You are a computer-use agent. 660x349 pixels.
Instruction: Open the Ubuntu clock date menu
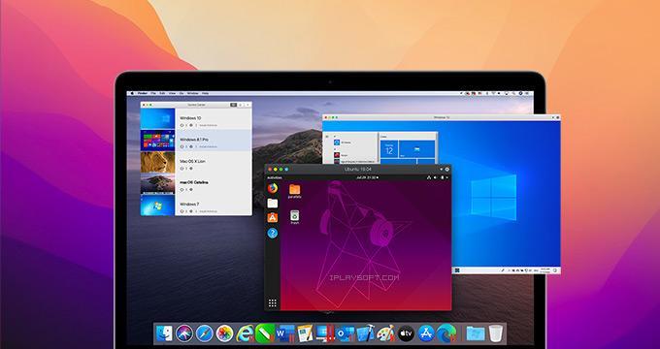[367, 177]
